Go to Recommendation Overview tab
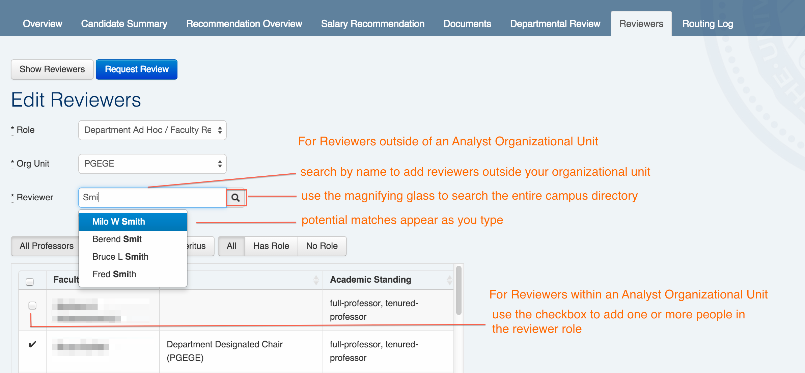The width and height of the screenshot is (805, 373). pyautogui.click(x=244, y=24)
